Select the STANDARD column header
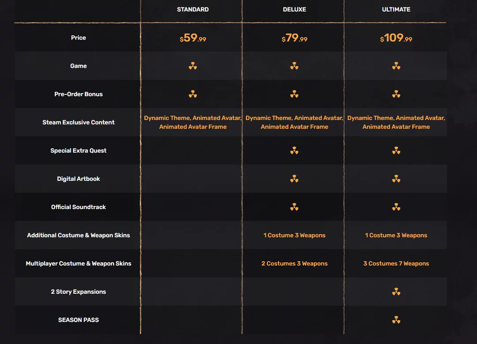Screen dimensions: 477x344 point(193,9)
